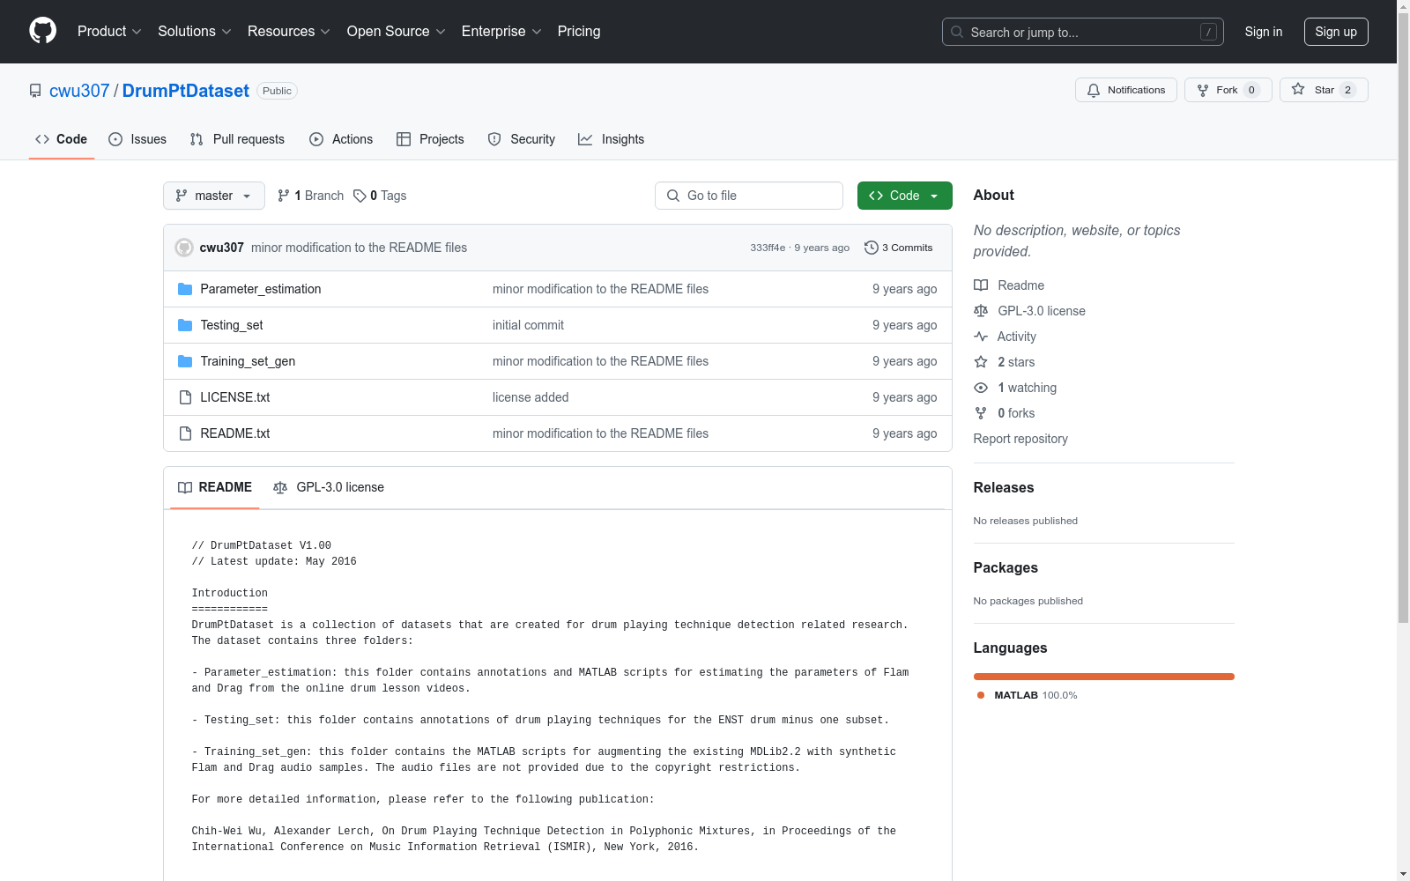
Task: Click the repository book icon beside cwu307
Action: click(35, 91)
